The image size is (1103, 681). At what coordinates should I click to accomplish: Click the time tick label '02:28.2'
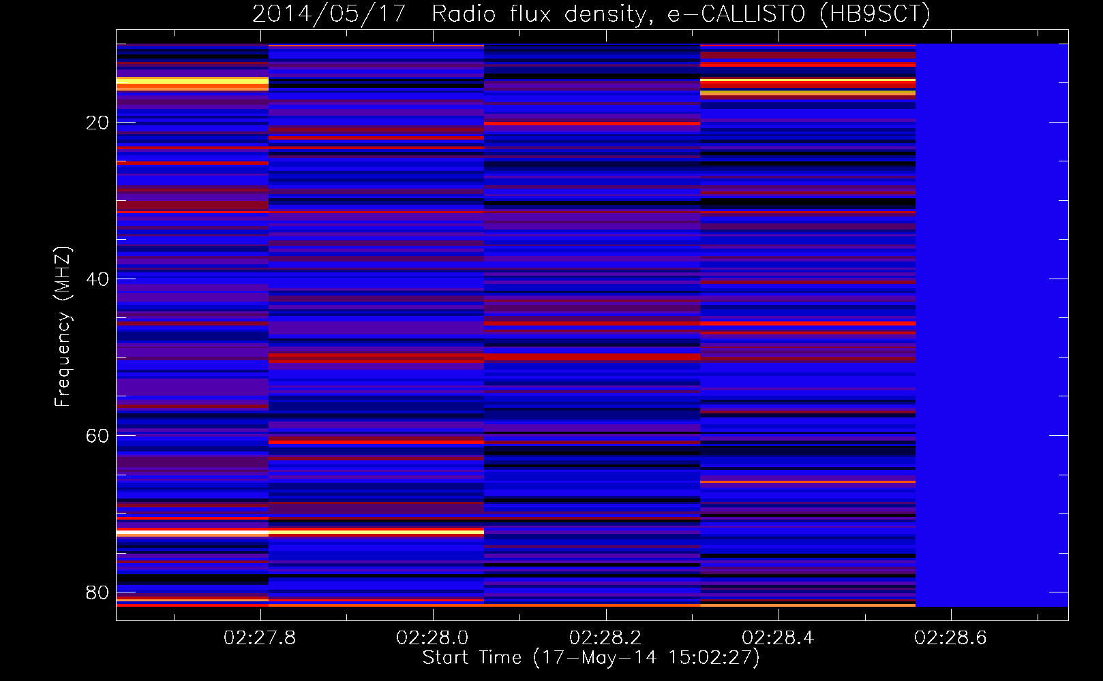point(605,638)
